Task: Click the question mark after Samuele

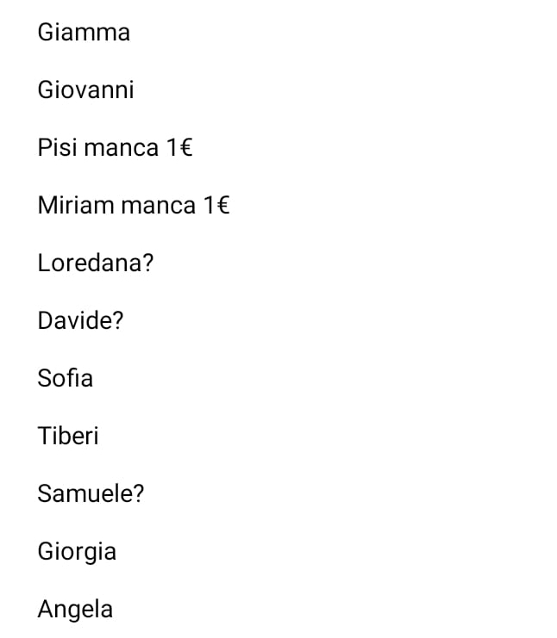Action: coord(139,494)
